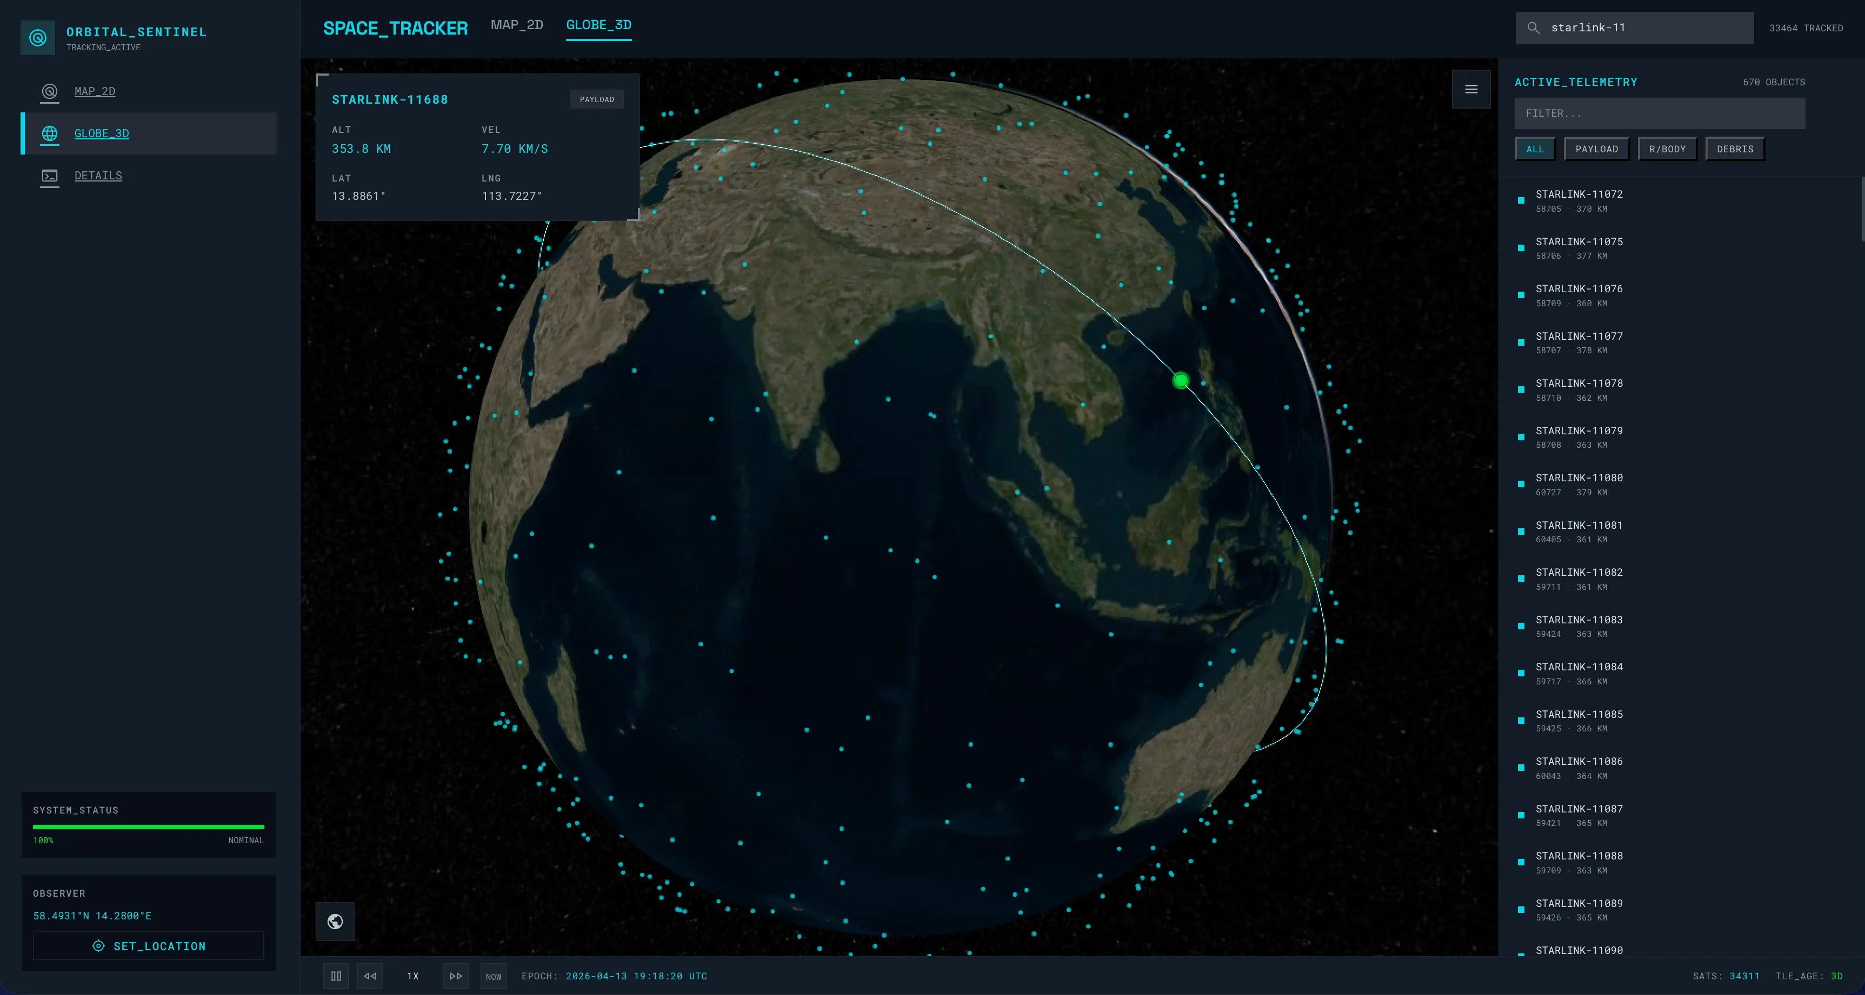Select STARLINK-11081 in the list
The image size is (1865, 995).
pos(1680,532)
